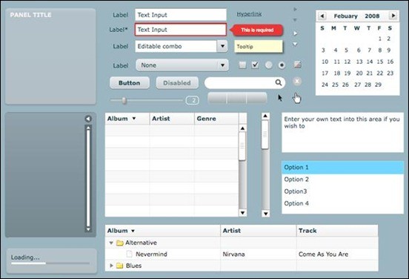
Task: Click into the Editable combo text field
Action: (176, 46)
